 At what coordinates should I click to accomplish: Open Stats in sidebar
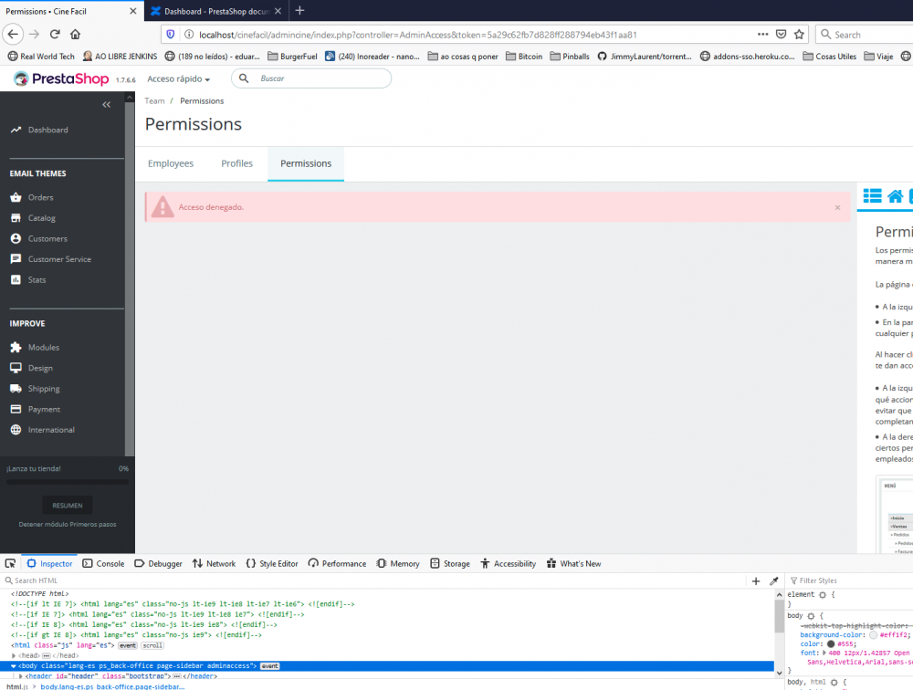coord(37,279)
